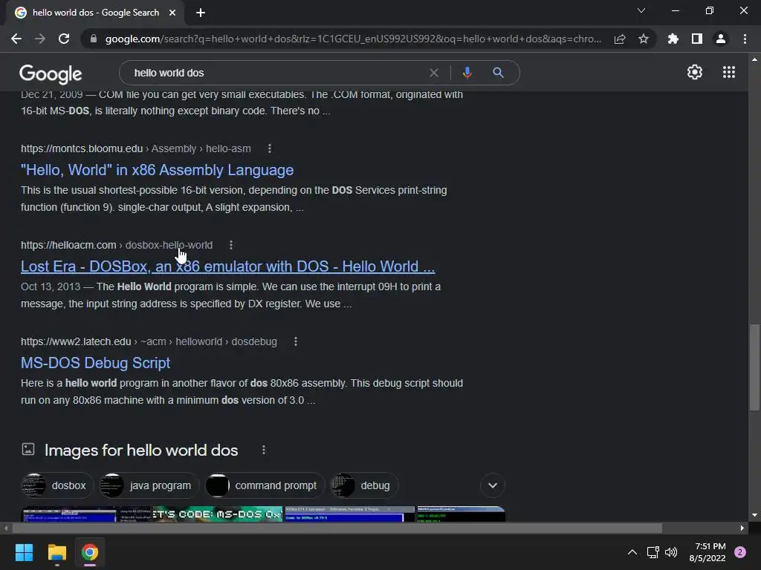Open "Hello, World" in x86 Assembly Language link
Image resolution: width=761 pixels, height=570 pixels.
158,170
